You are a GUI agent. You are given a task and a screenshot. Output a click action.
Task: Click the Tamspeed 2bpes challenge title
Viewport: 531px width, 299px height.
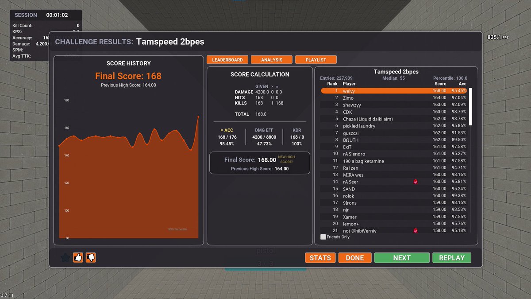tap(170, 42)
